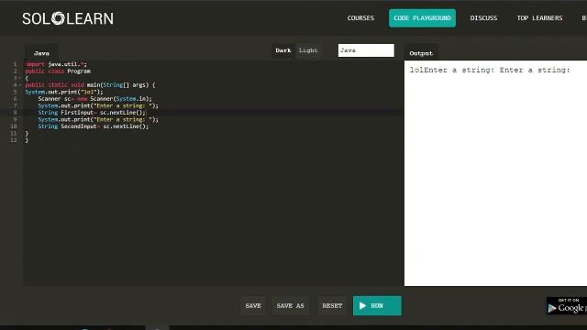Click the Save As button

[x=290, y=305]
